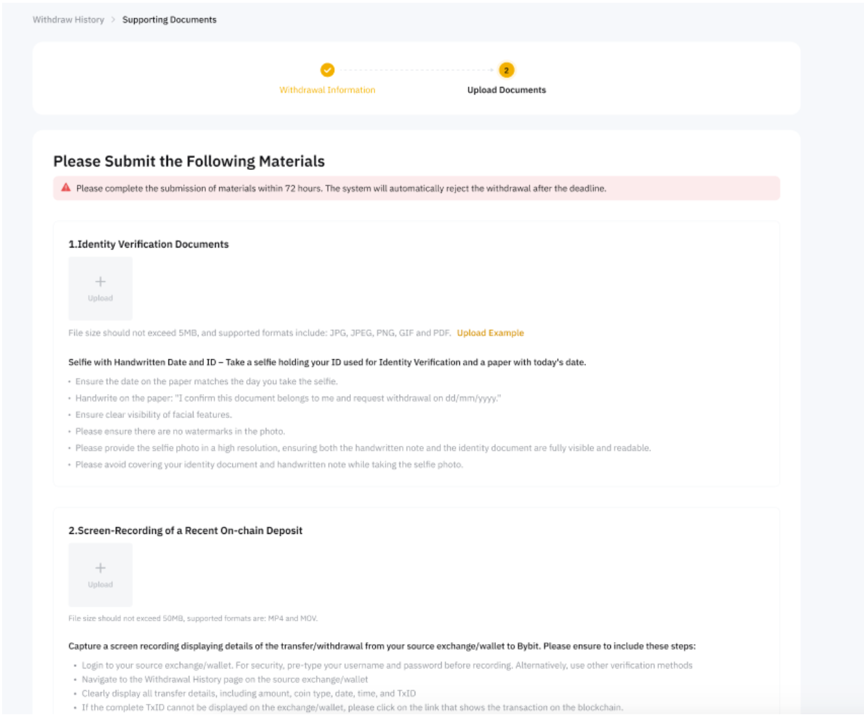Click plus icon under Screen-Recording section
The height and width of the screenshot is (717, 864).
(101, 568)
